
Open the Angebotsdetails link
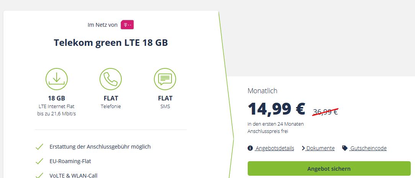(x=274, y=148)
